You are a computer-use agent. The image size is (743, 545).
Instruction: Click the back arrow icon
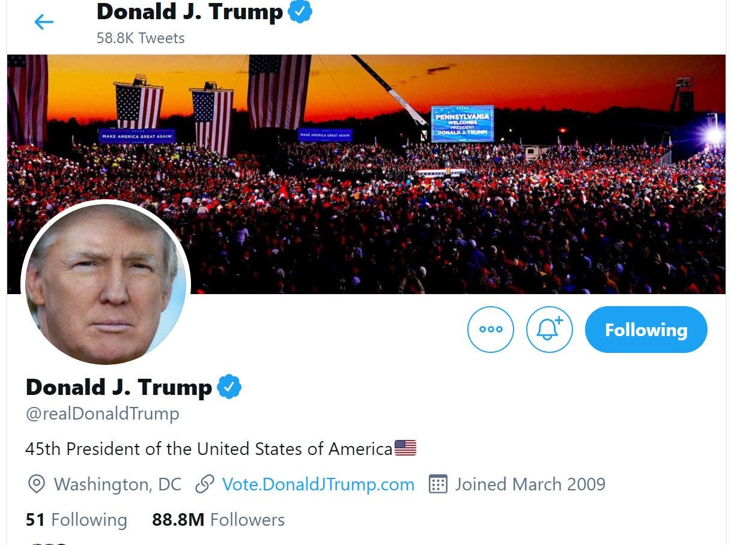coord(44,22)
